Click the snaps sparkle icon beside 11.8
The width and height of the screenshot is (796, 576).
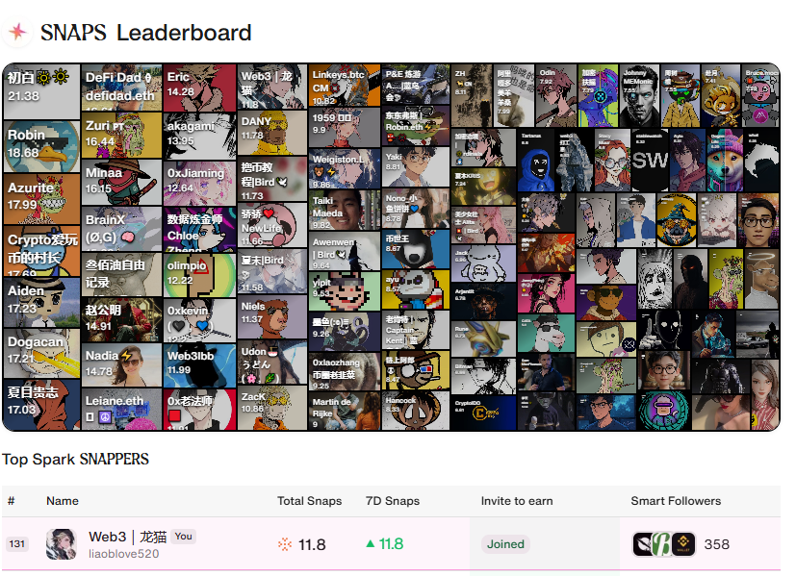tap(285, 544)
